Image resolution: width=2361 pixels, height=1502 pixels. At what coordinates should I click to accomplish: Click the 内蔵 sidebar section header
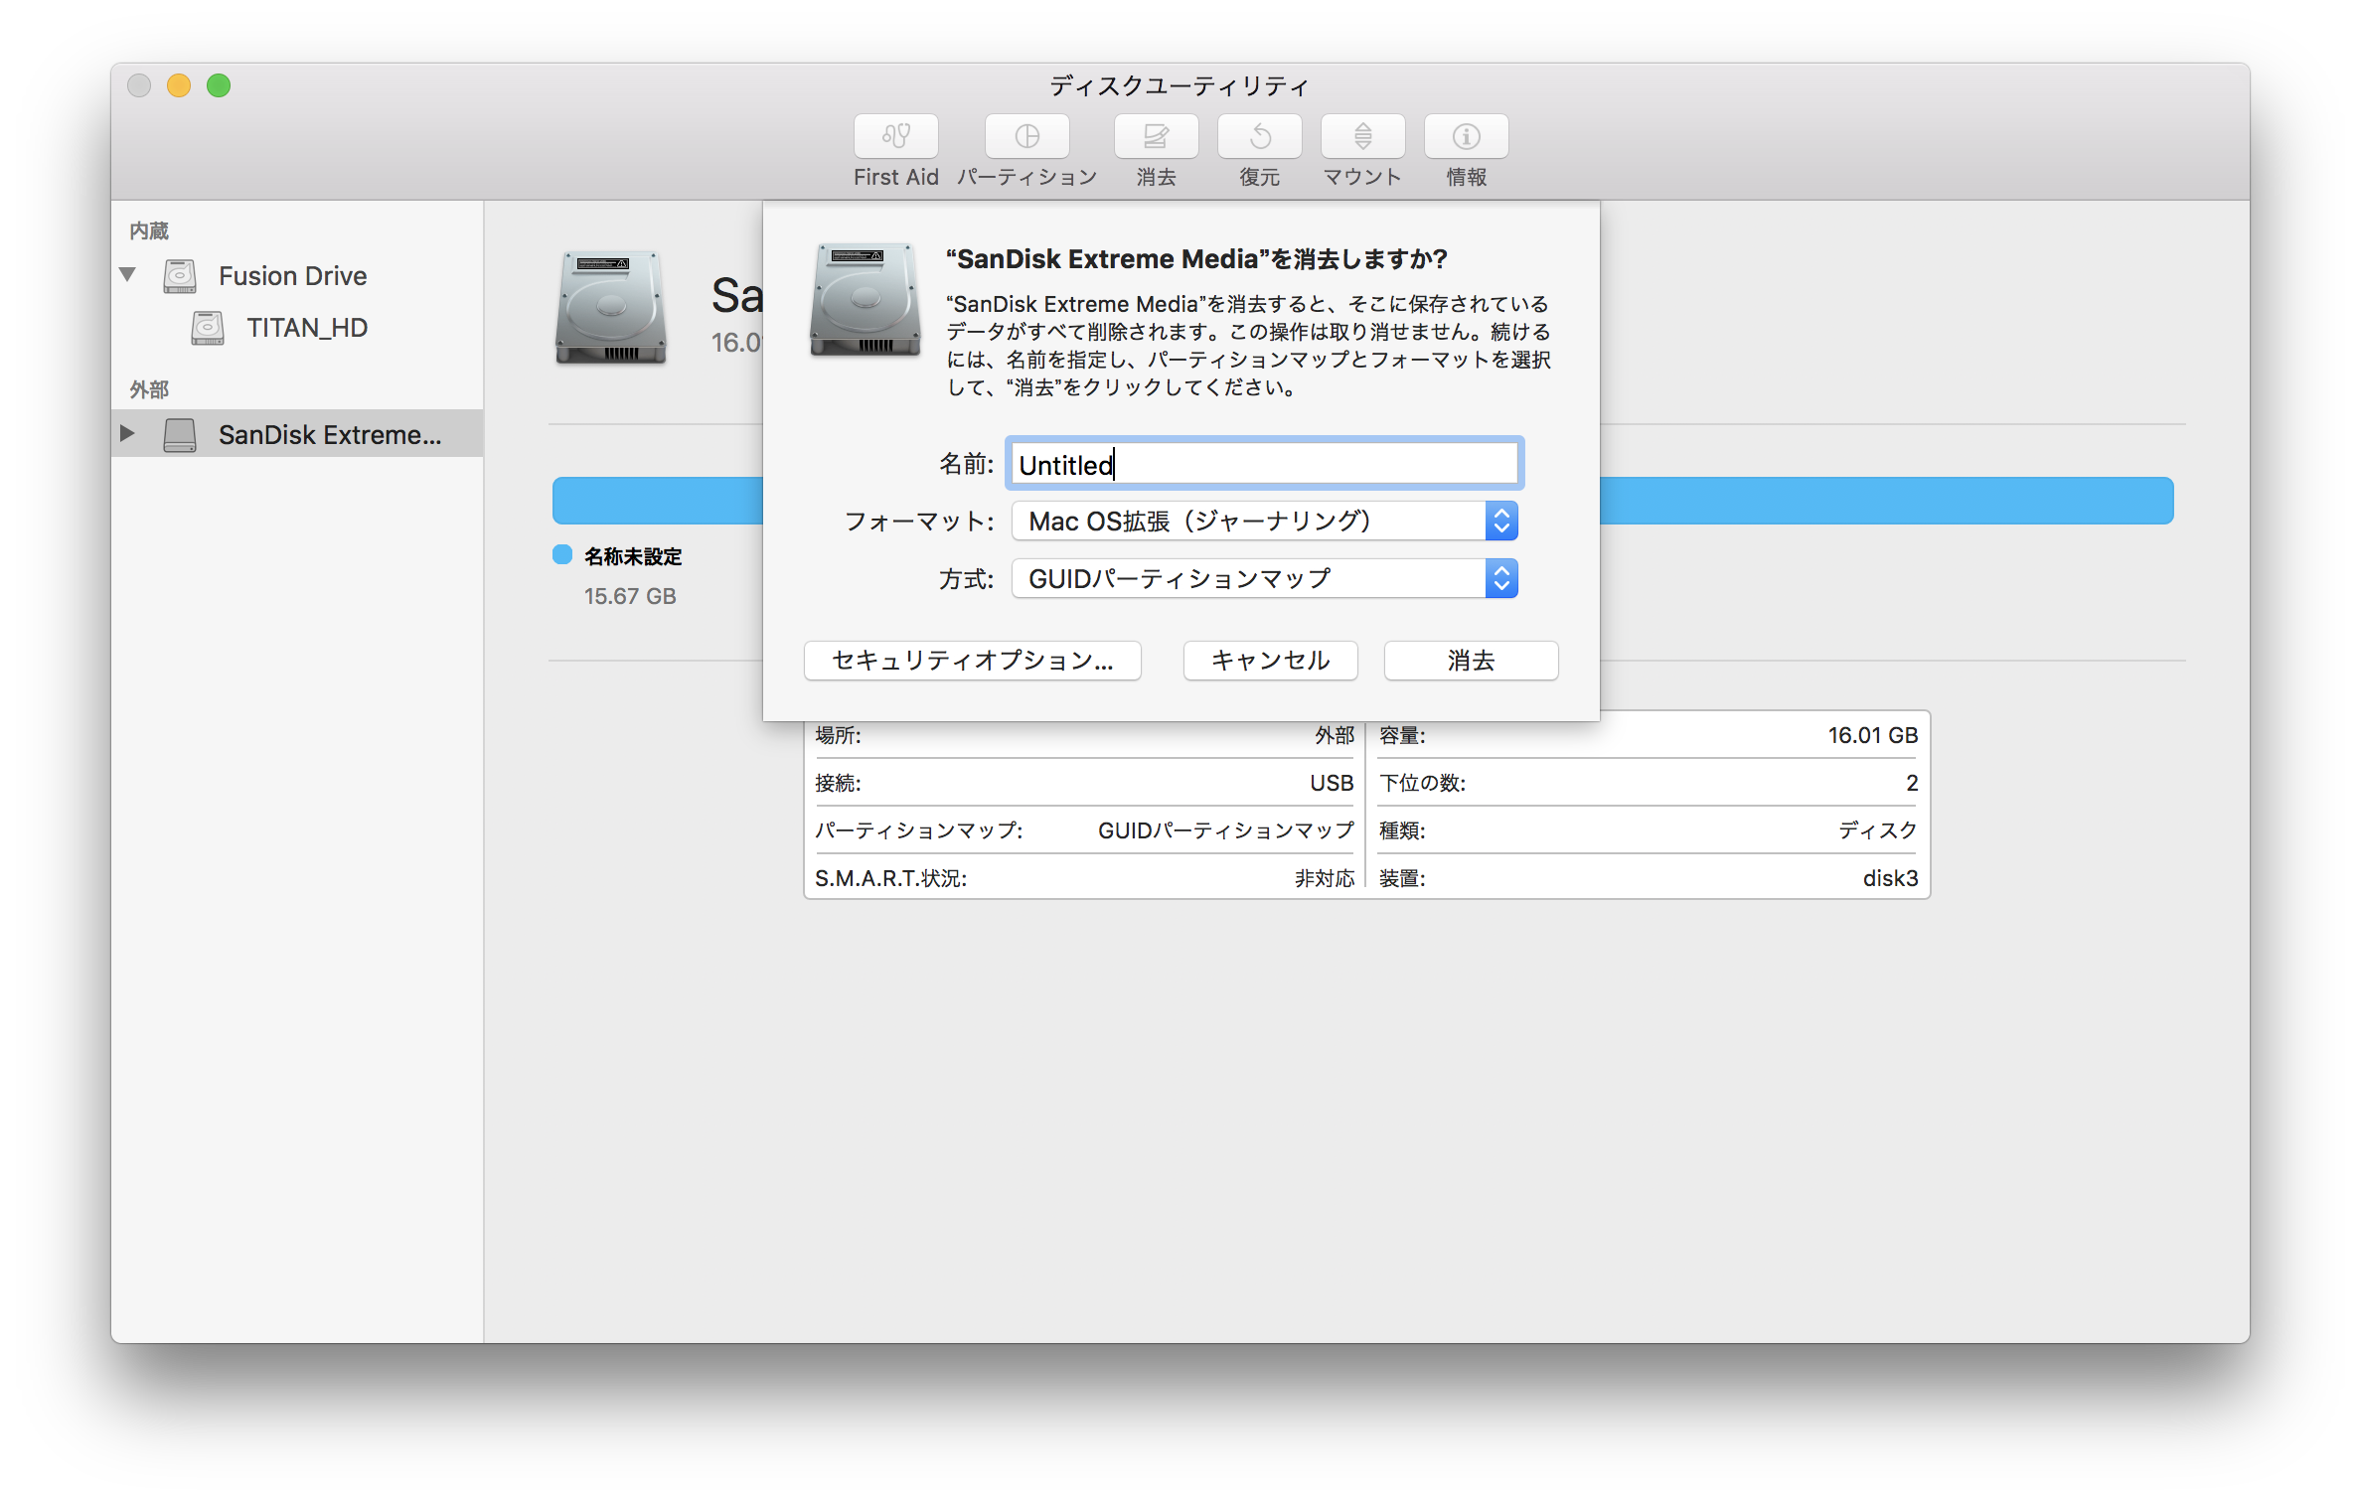149,230
